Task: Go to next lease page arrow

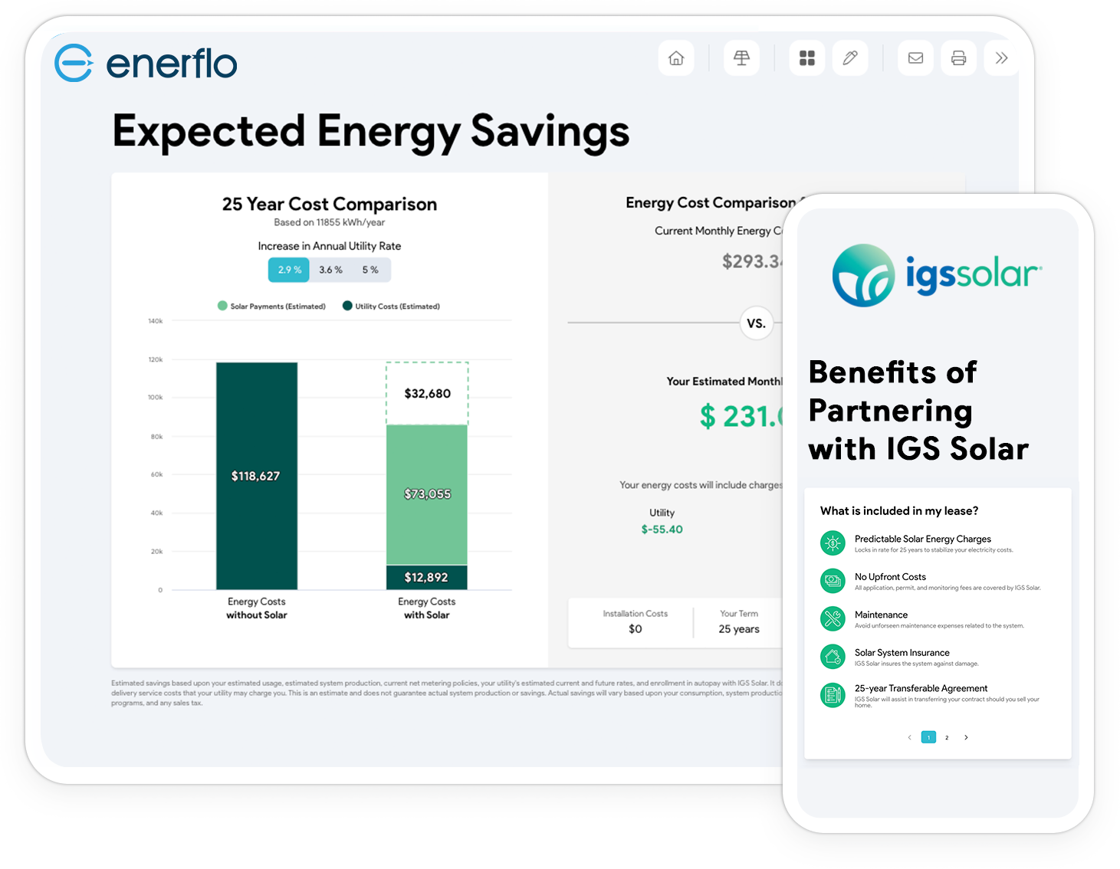Action: (966, 737)
